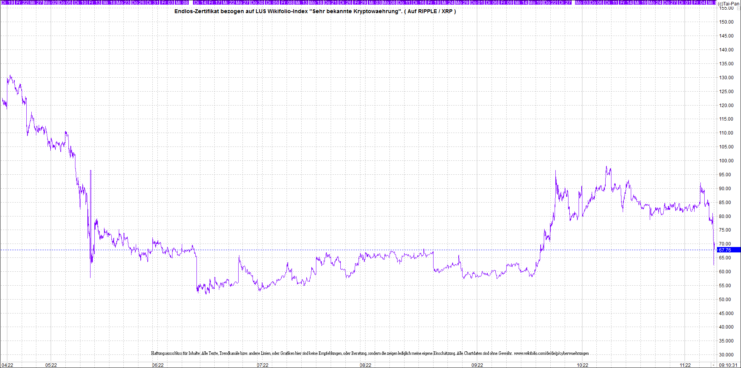Click the wikifolio.com URL in the disclaimer
The image size is (741, 368).
[551, 353]
